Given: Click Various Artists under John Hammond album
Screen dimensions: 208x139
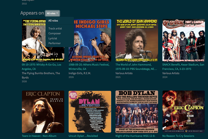Looking at the screenshot, I should 124,73.
